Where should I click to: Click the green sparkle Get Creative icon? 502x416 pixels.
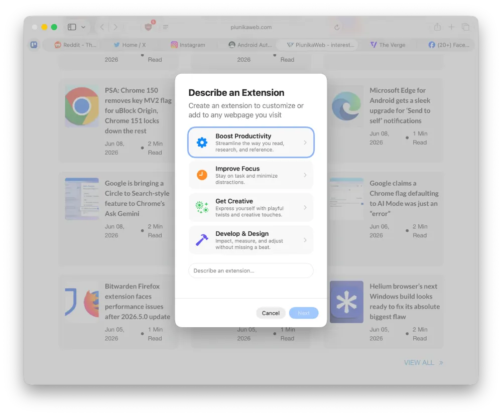[x=202, y=207]
